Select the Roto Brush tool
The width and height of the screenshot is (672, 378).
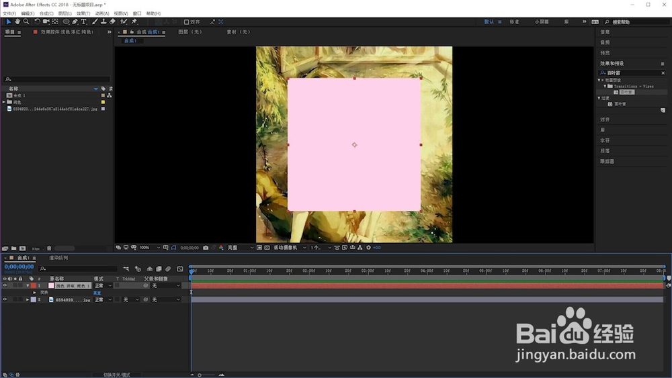coord(124,21)
